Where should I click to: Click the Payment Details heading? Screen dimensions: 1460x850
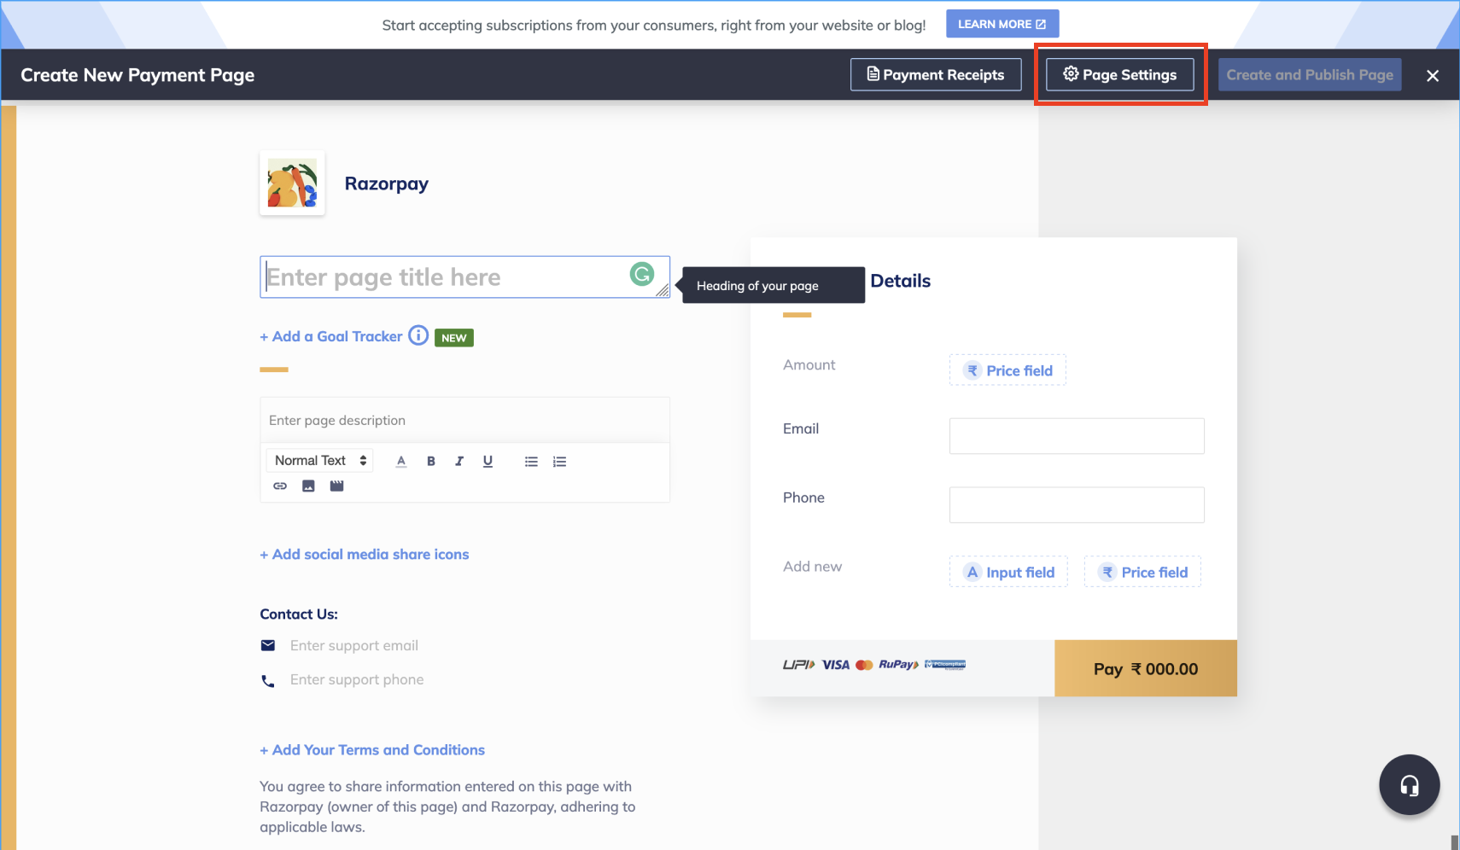900,281
